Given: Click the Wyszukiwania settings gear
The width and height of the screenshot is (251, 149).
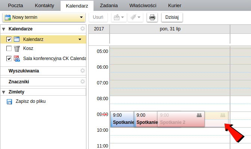Looking at the screenshot, I should (83, 71).
